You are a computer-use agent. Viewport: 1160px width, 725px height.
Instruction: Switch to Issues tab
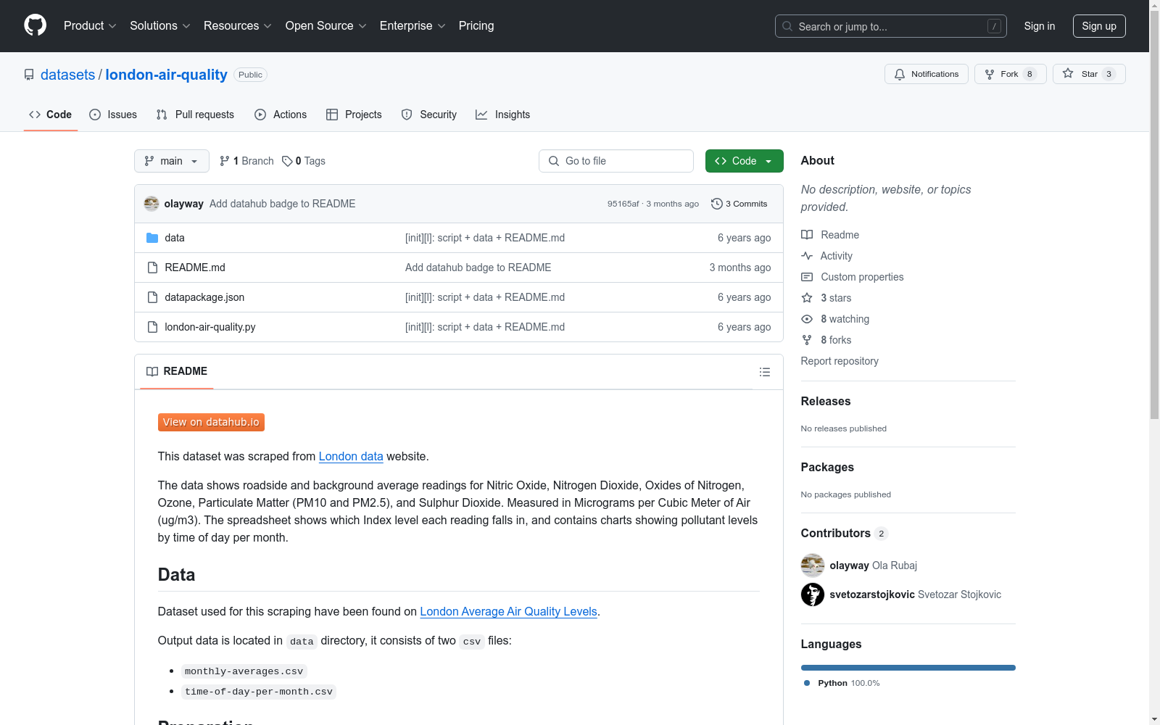tap(113, 115)
